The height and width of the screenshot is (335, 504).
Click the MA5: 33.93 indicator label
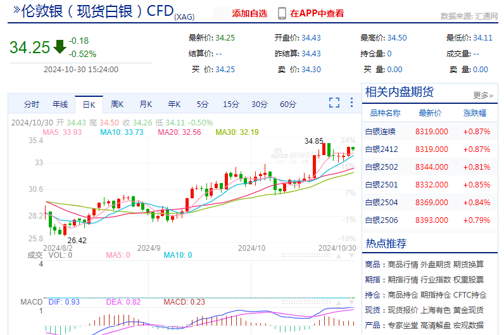coord(62,132)
